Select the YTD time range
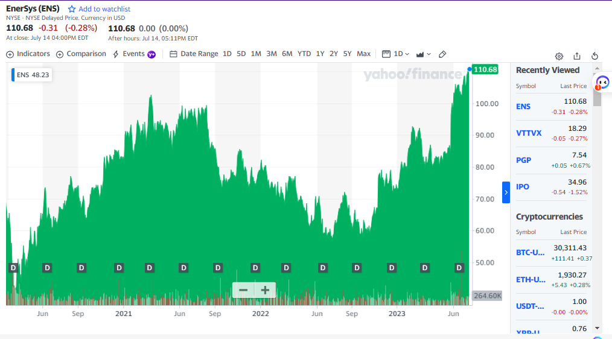 (304, 54)
